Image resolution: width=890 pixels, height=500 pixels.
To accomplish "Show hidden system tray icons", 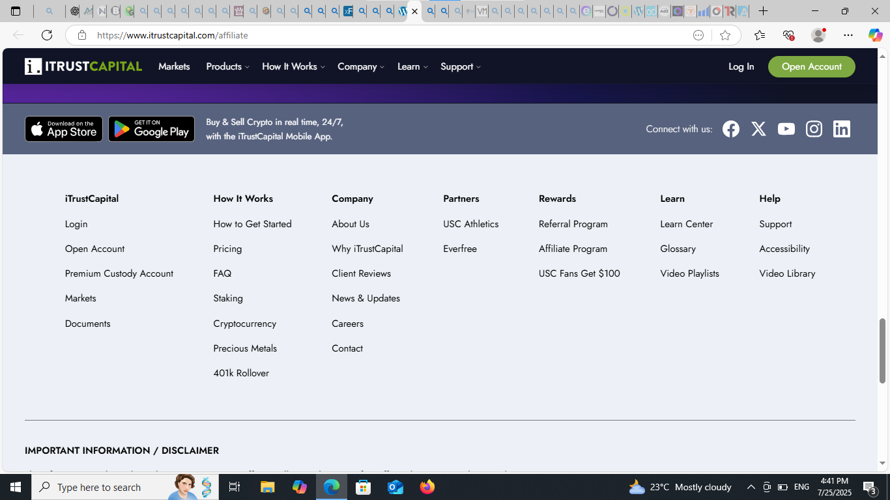I will (x=751, y=487).
